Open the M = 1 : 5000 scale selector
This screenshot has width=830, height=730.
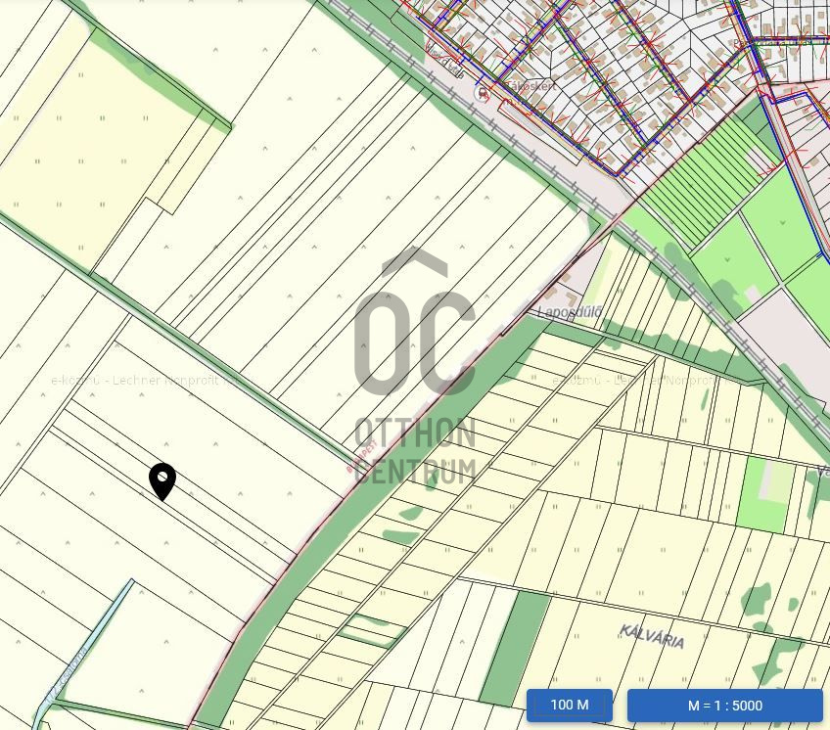(725, 706)
